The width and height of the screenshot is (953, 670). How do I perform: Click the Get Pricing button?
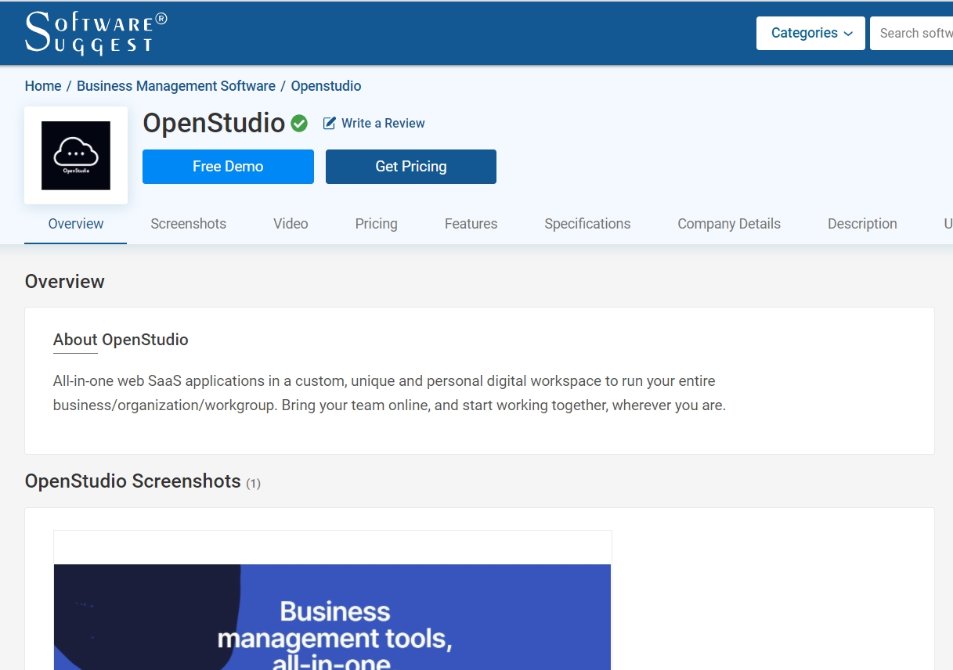point(411,167)
